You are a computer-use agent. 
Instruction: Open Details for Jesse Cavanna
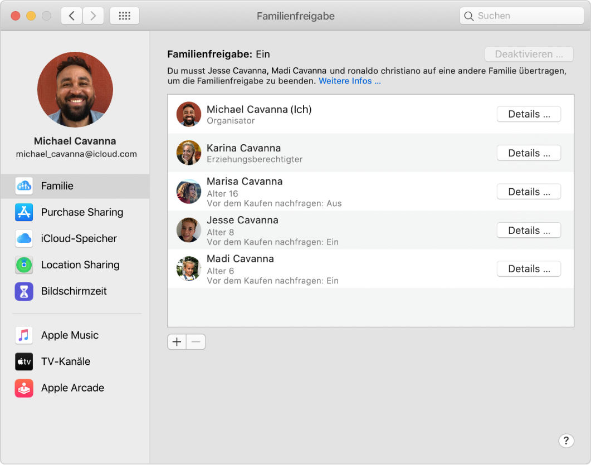tap(529, 230)
